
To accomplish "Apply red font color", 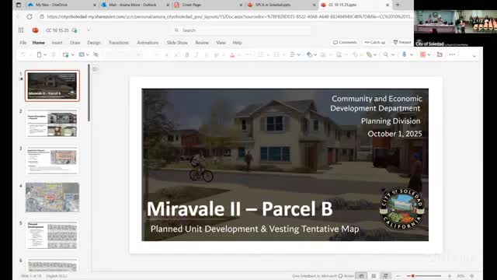I will click(232, 54).
